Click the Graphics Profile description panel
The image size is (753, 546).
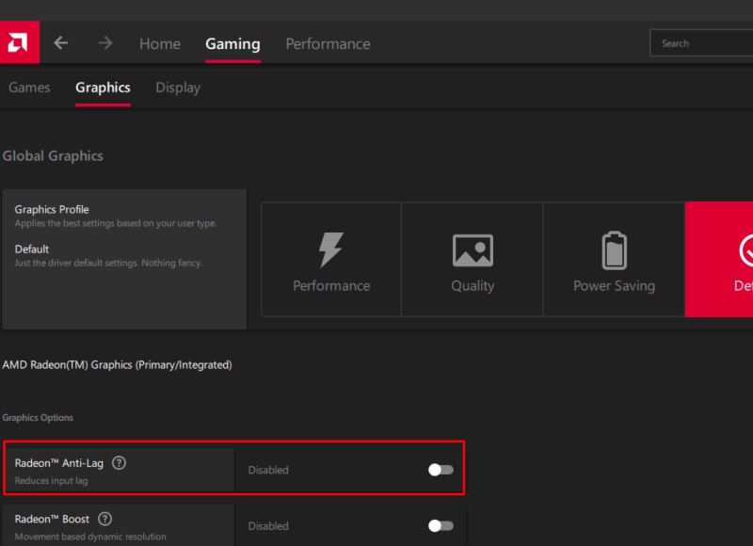click(124, 259)
